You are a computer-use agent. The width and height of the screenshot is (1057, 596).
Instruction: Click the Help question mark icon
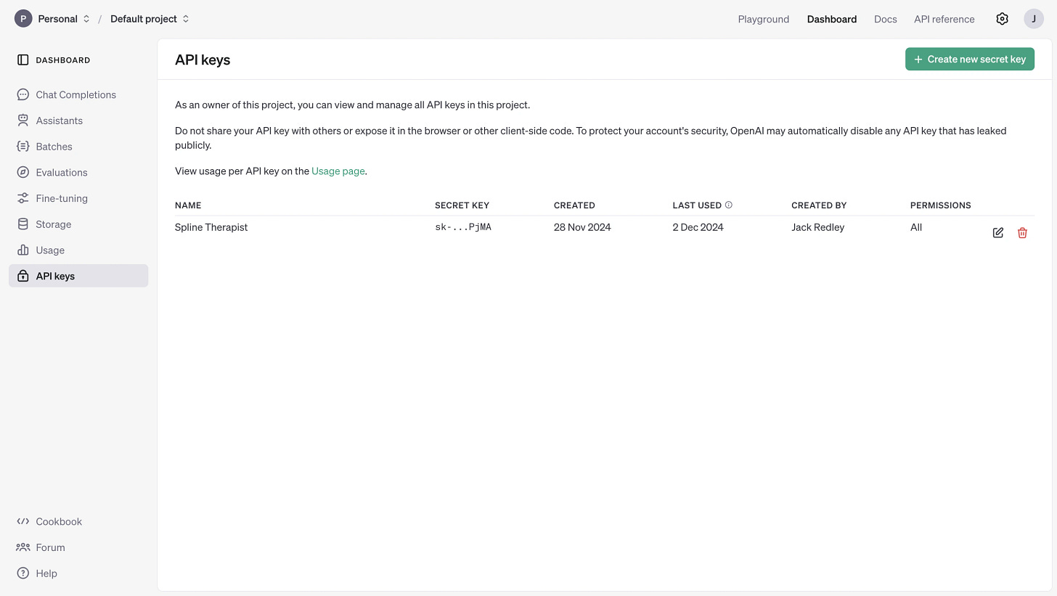tap(23, 573)
